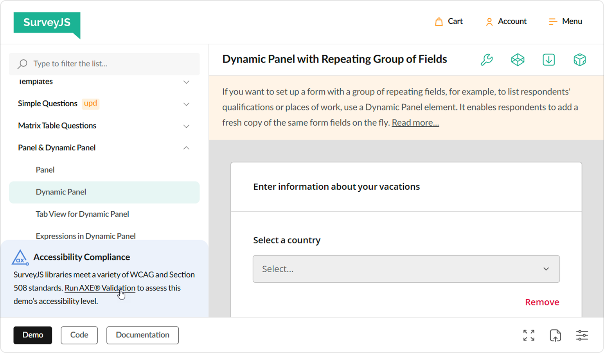Click the download demo icon

(548, 59)
